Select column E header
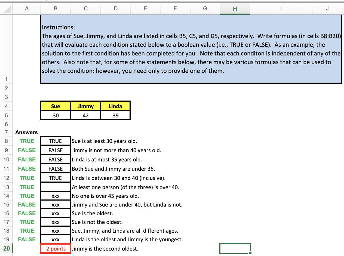This screenshot has width=344, height=256. (145, 8)
